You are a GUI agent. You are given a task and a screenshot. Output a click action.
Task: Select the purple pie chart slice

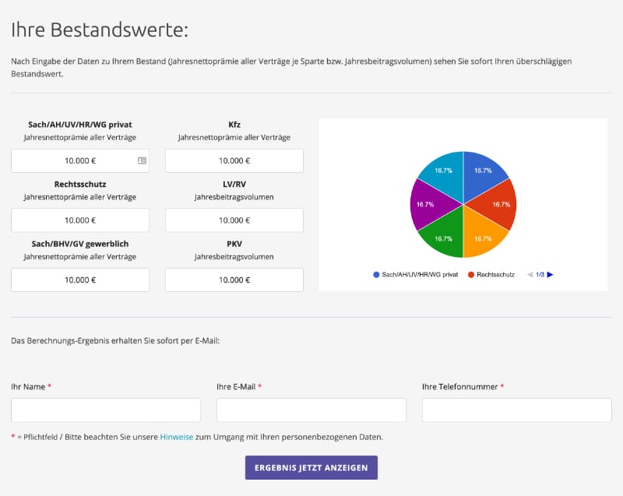click(x=427, y=204)
